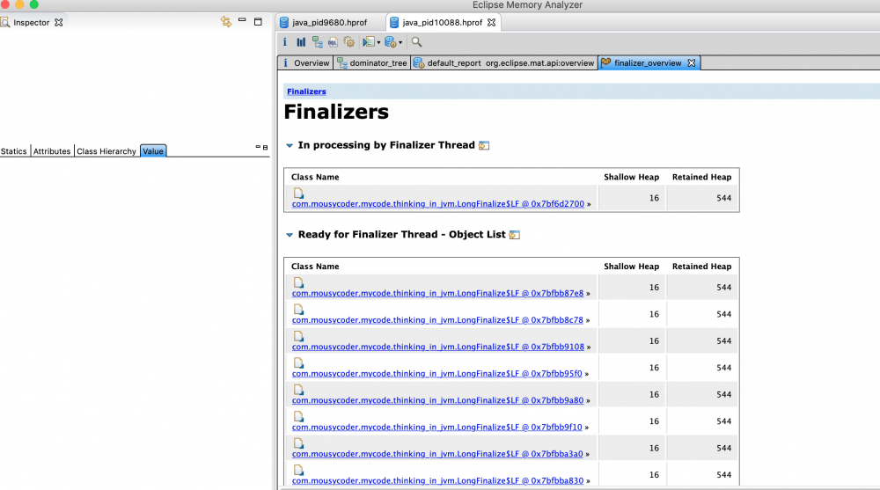Viewport: 880px width, 490px height.
Task: Click the Finalizers breadcrumb link
Action: click(x=306, y=91)
